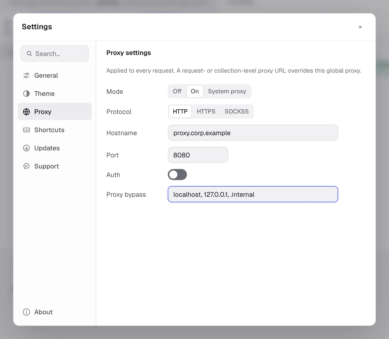Open the About page

55,312
